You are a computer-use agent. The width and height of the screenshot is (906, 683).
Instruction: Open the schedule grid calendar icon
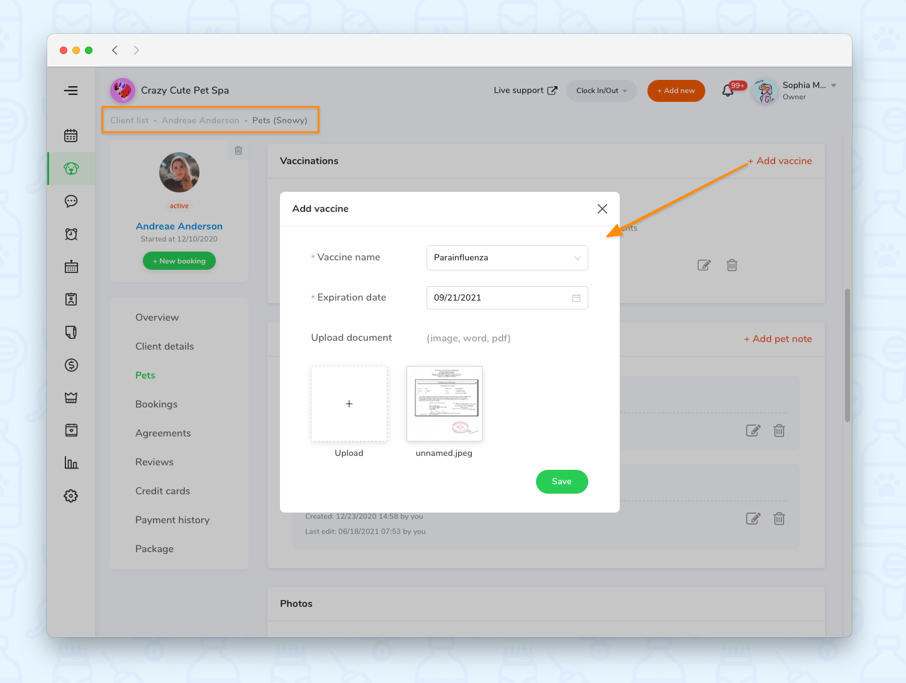click(x=71, y=267)
